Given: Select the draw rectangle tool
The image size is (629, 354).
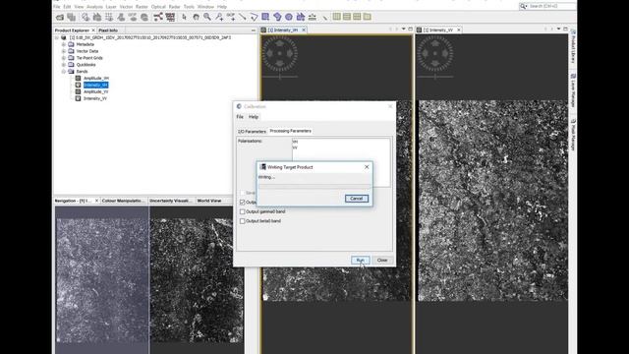Looking at the screenshot, I should point(265,17).
